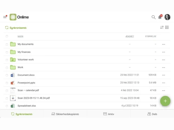This screenshot has height=130, width=174.
Task: Open the My finances folder icon
Action: (x=13, y=52)
